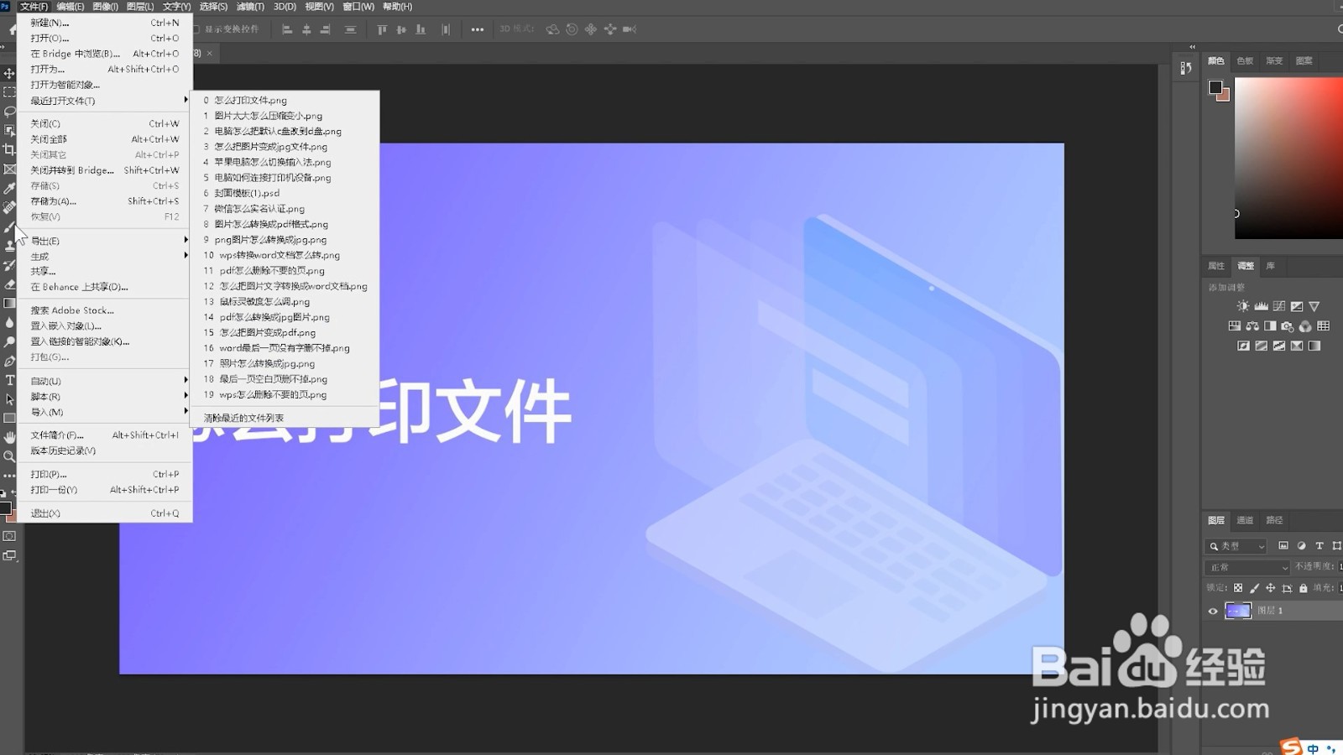This screenshot has height=755, width=1343.
Task: Select the Crop tool
Action: pos(9,149)
